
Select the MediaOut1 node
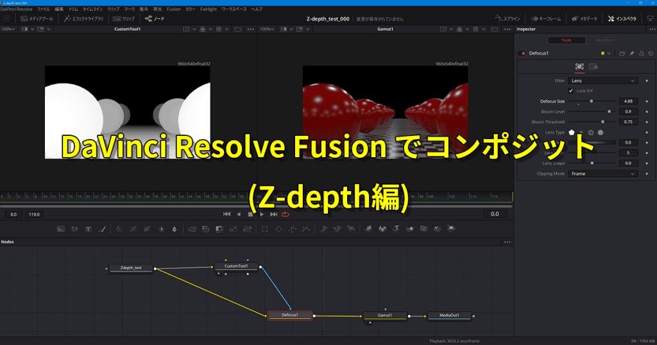[448, 316]
